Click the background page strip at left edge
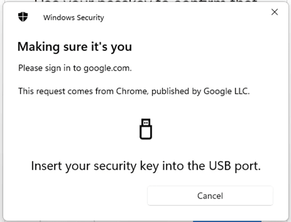The height and width of the screenshot is (222, 291). [1, 111]
